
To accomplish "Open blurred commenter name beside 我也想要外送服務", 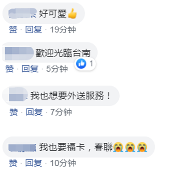I will point(18,94).
